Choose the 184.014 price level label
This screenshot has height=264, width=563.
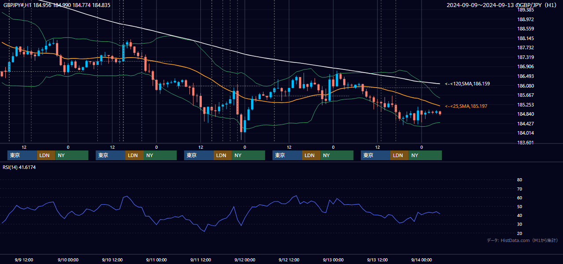click(x=525, y=133)
